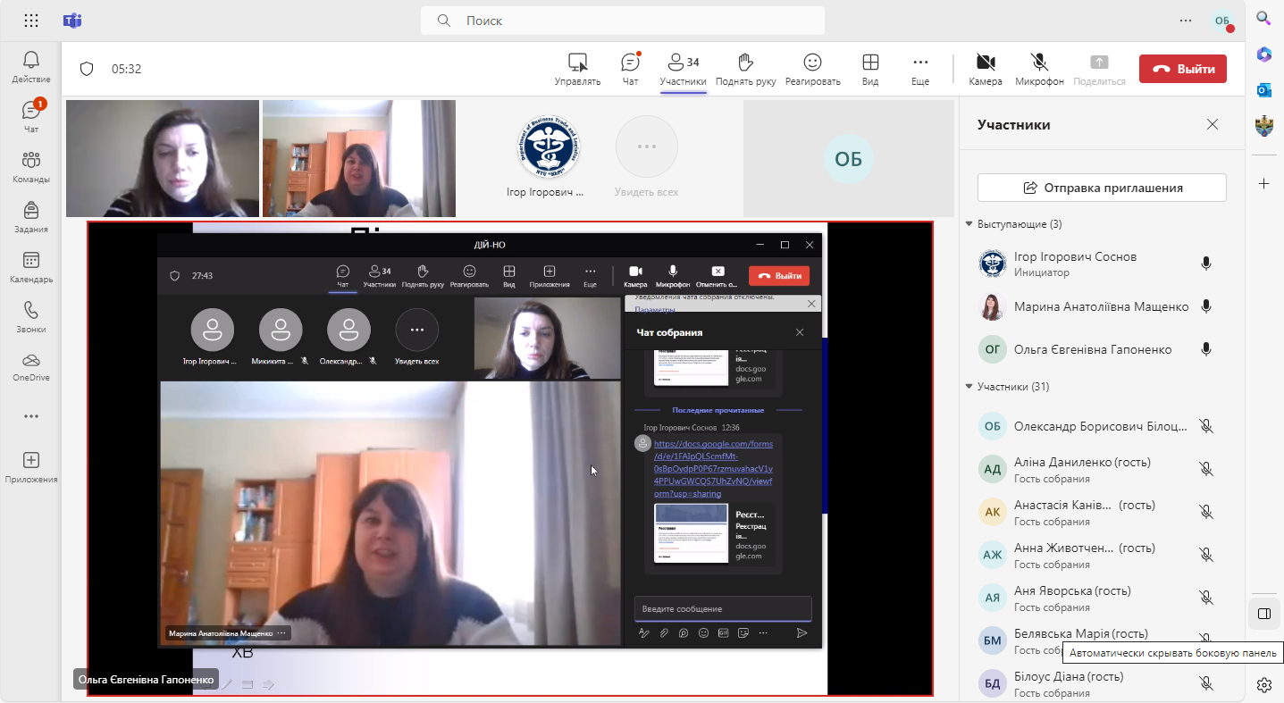1284x703 pixels.
Task: Click the Отправка приглашения button
Action: (1102, 188)
